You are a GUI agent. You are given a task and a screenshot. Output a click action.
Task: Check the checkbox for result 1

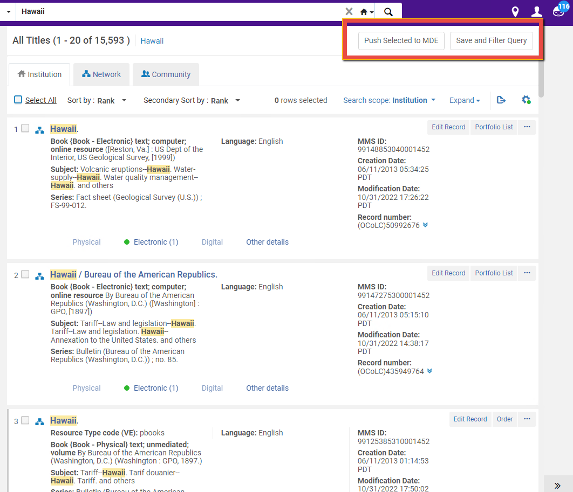25,128
